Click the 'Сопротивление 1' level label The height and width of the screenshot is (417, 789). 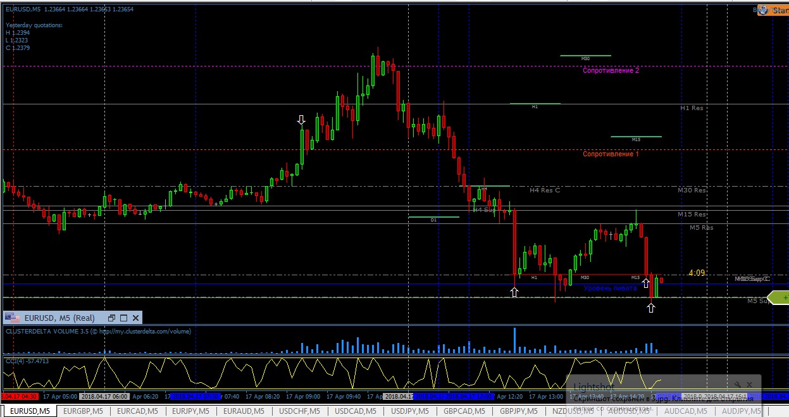611,154
